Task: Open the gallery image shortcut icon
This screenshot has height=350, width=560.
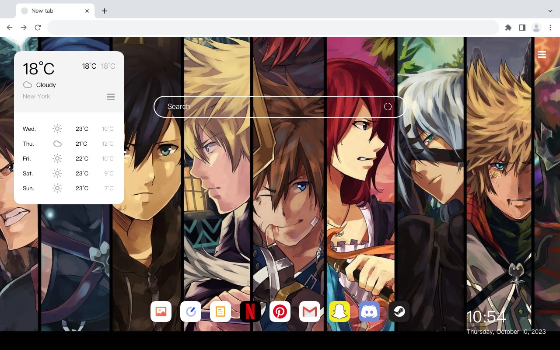Action: 161,311
